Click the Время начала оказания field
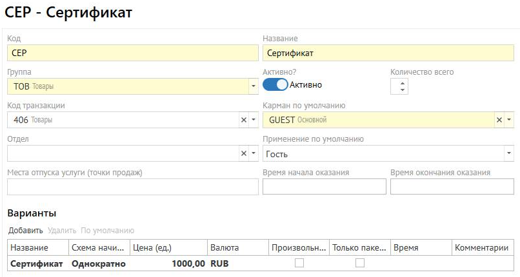 [x=324, y=187]
